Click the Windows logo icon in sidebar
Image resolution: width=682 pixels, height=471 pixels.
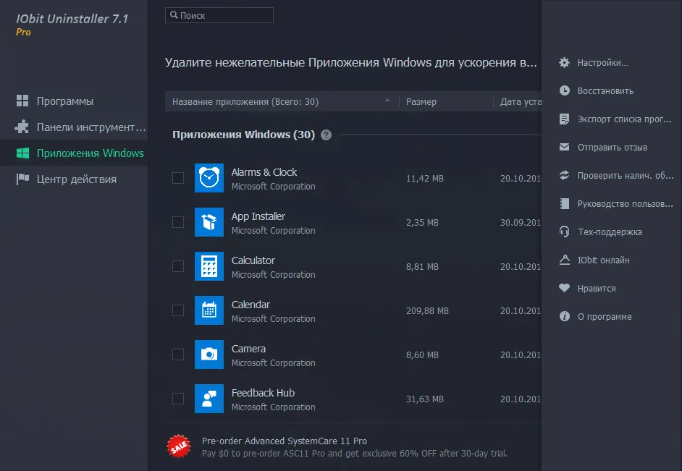point(22,153)
